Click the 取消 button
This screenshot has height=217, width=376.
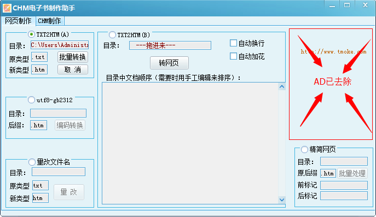(x=73, y=70)
